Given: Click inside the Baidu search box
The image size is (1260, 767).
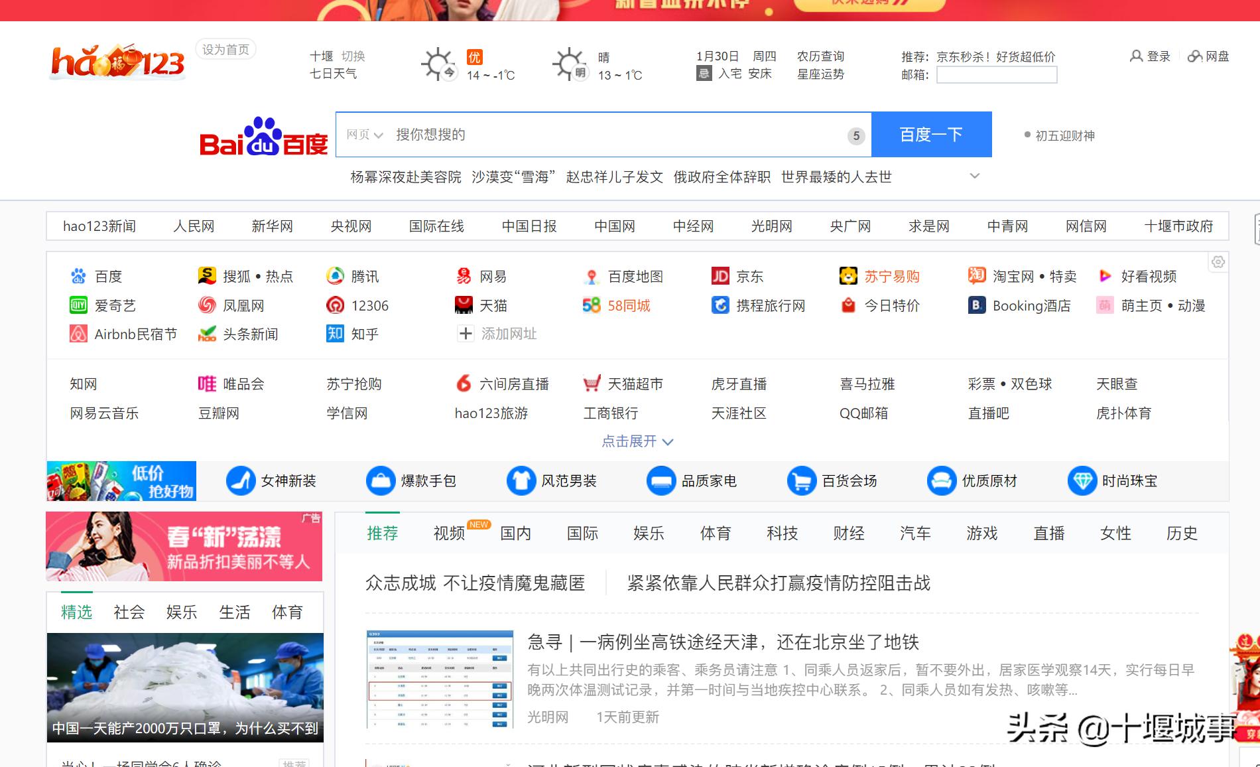Looking at the screenshot, I should coord(597,134).
